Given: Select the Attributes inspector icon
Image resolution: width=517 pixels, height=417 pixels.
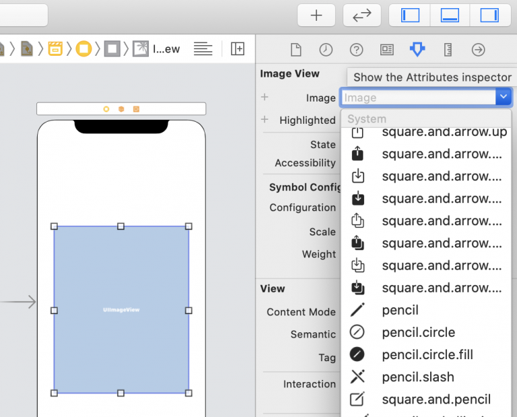Looking at the screenshot, I should coord(417,50).
